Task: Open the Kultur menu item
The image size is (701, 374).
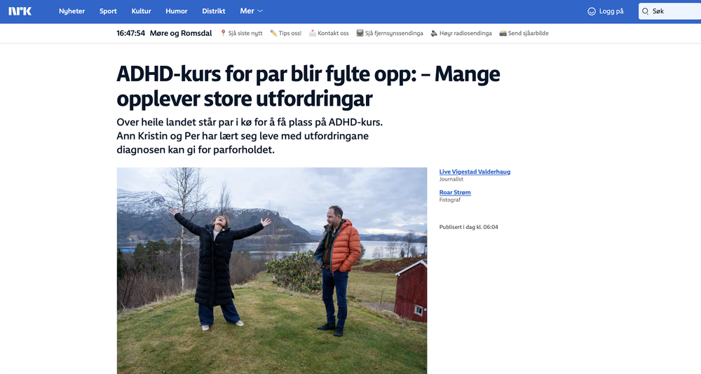Action: [x=141, y=11]
